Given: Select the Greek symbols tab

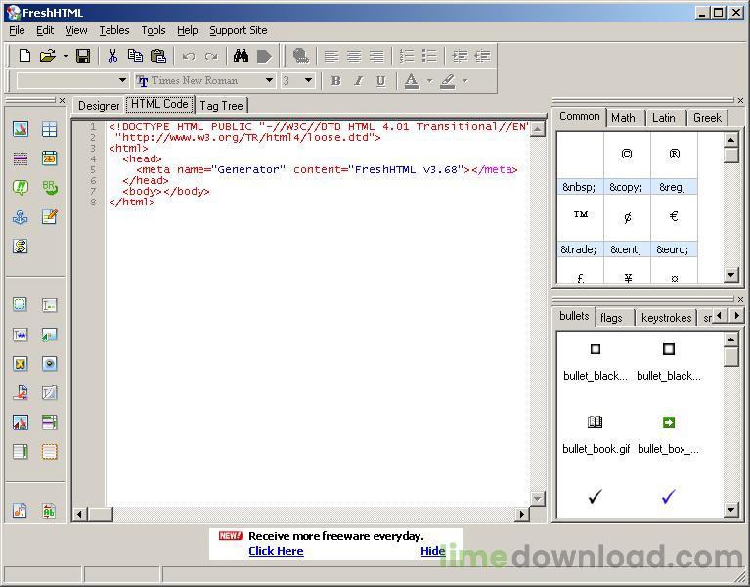Looking at the screenshot, I should pos(707,118).
